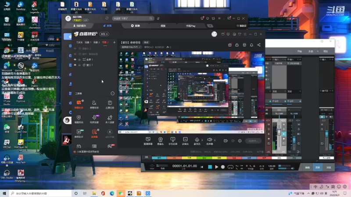Click the record camera icon below the preview
351x197 pixels.
click(x=226, y=141)
